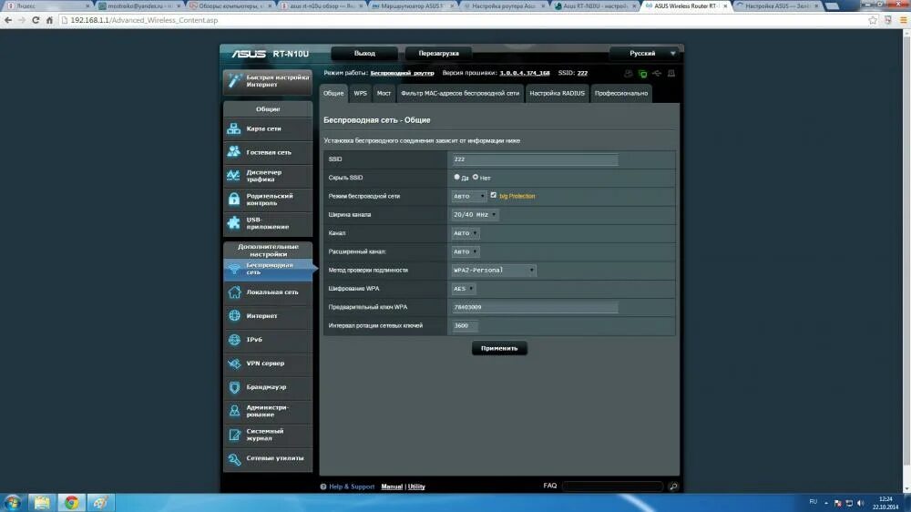Click header SSID 222 link
The height and width of the screenshot is (512, 911).
coord(582,73)
